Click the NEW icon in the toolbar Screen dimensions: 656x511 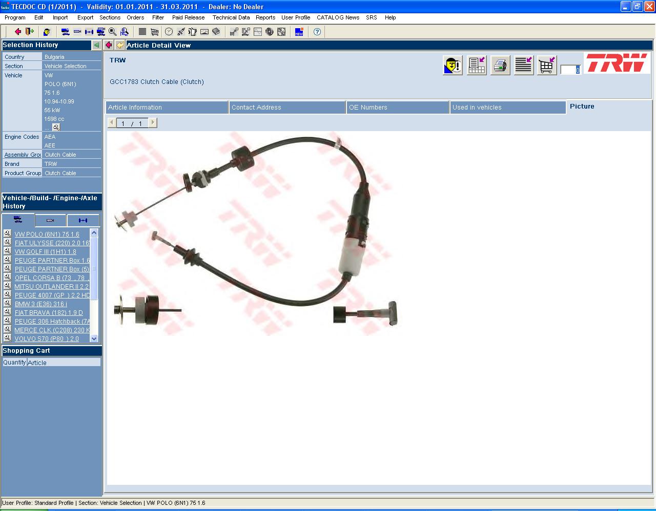[x=299, y=32]
